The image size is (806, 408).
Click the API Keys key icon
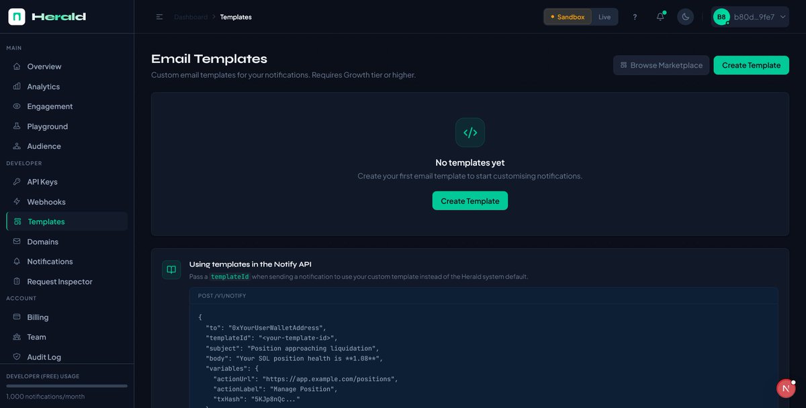[x=17, y=182]
